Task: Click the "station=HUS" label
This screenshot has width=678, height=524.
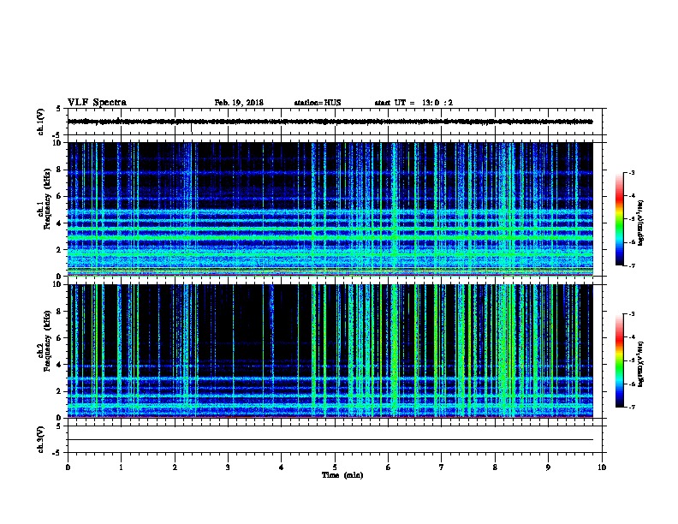Action: [318, 103]
